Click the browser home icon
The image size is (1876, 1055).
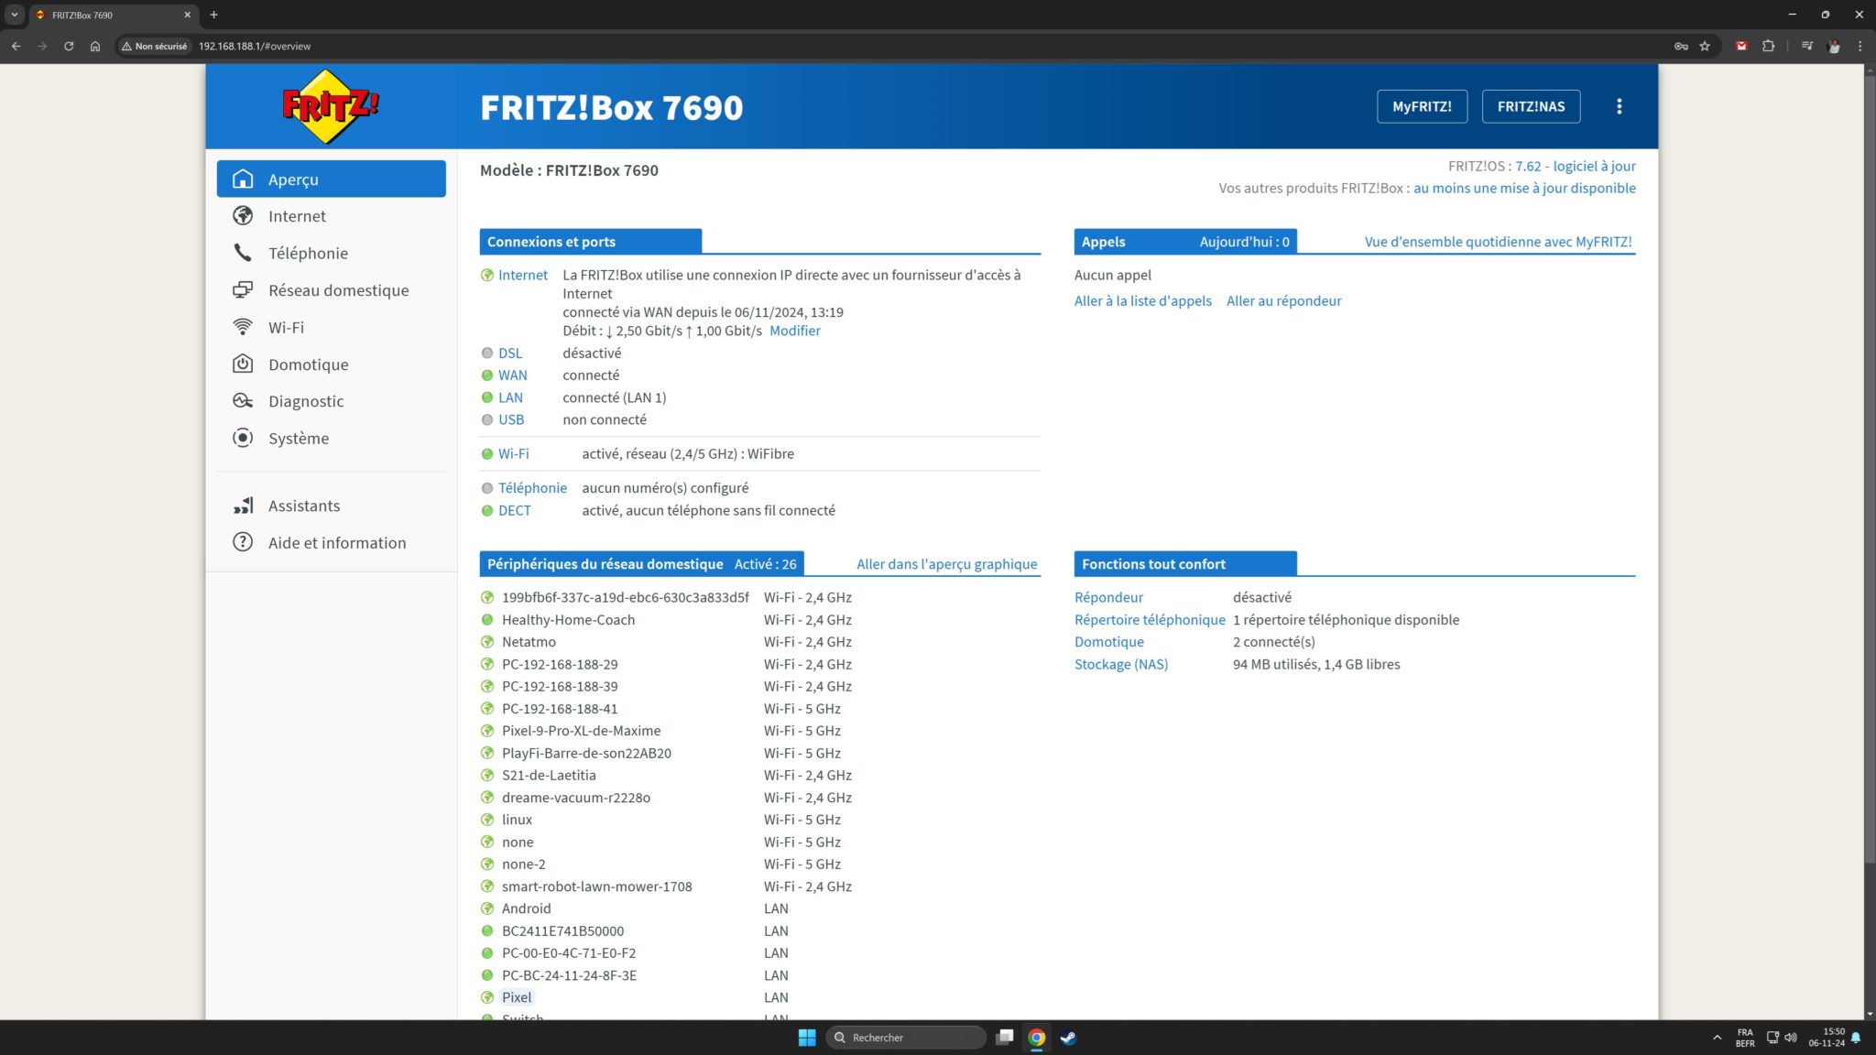[x=95, y=46]
